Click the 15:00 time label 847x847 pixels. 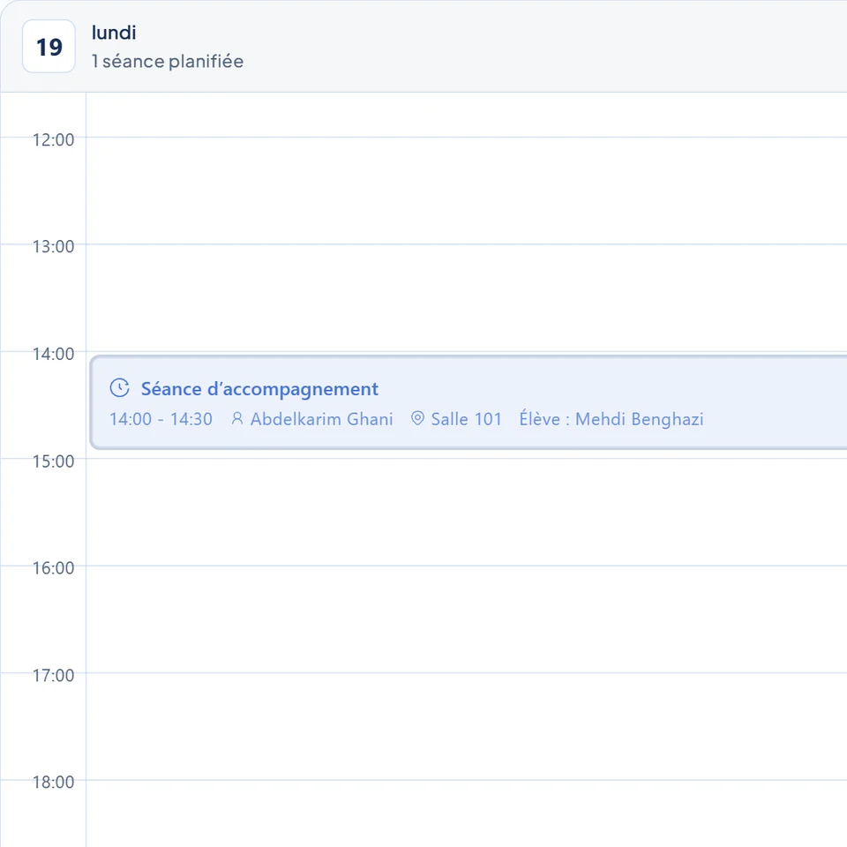54,461
